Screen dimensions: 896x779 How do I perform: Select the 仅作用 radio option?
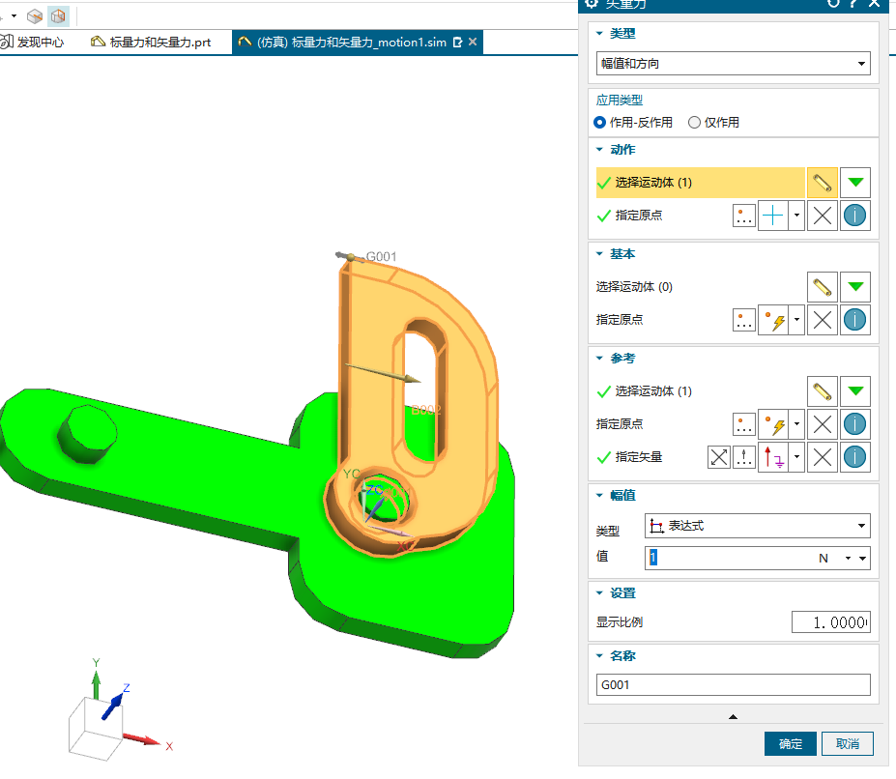694,123
